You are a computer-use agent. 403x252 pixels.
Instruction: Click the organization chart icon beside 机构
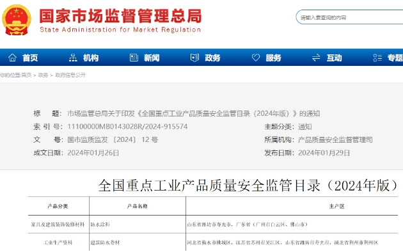[73, 58]
